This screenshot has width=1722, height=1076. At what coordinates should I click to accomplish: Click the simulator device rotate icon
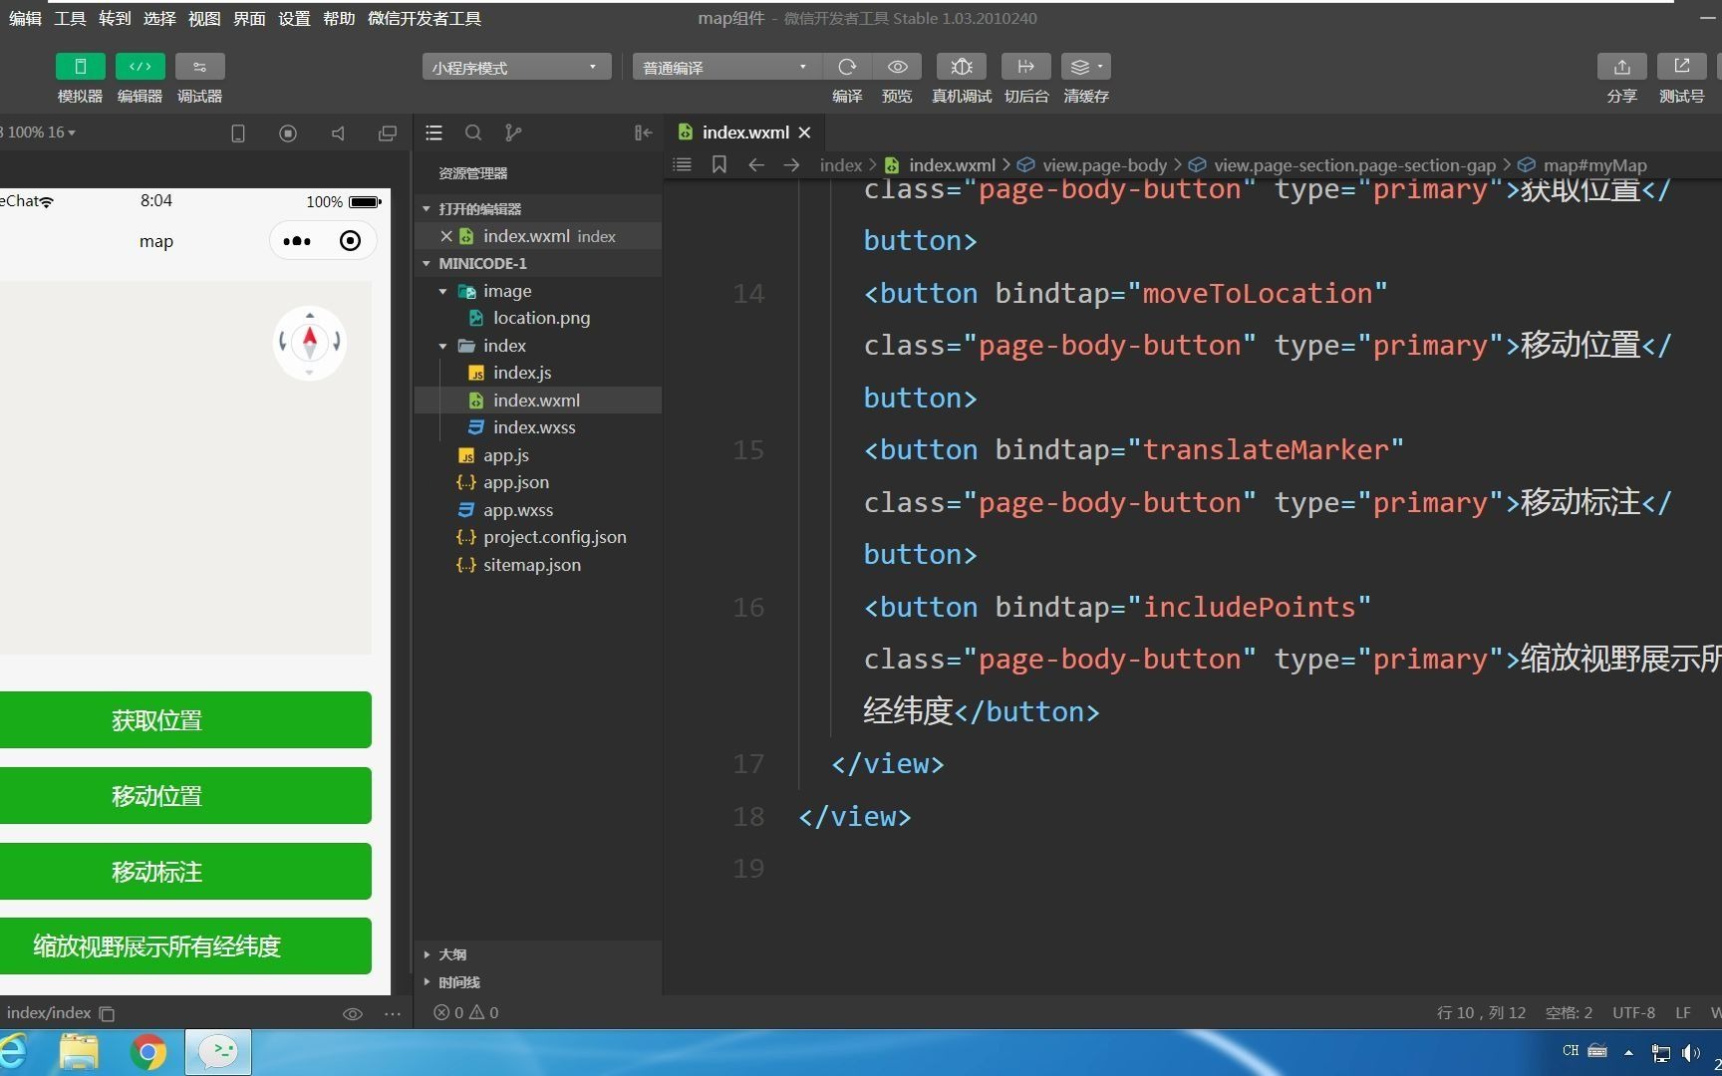238,134
